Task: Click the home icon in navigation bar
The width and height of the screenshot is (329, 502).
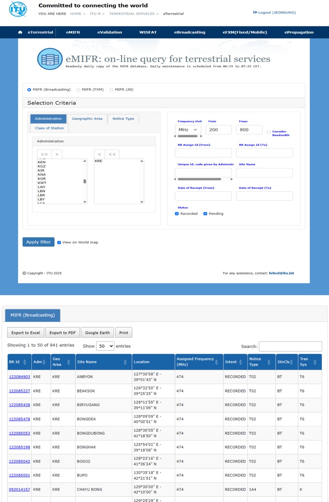Action: coord(20,33)
